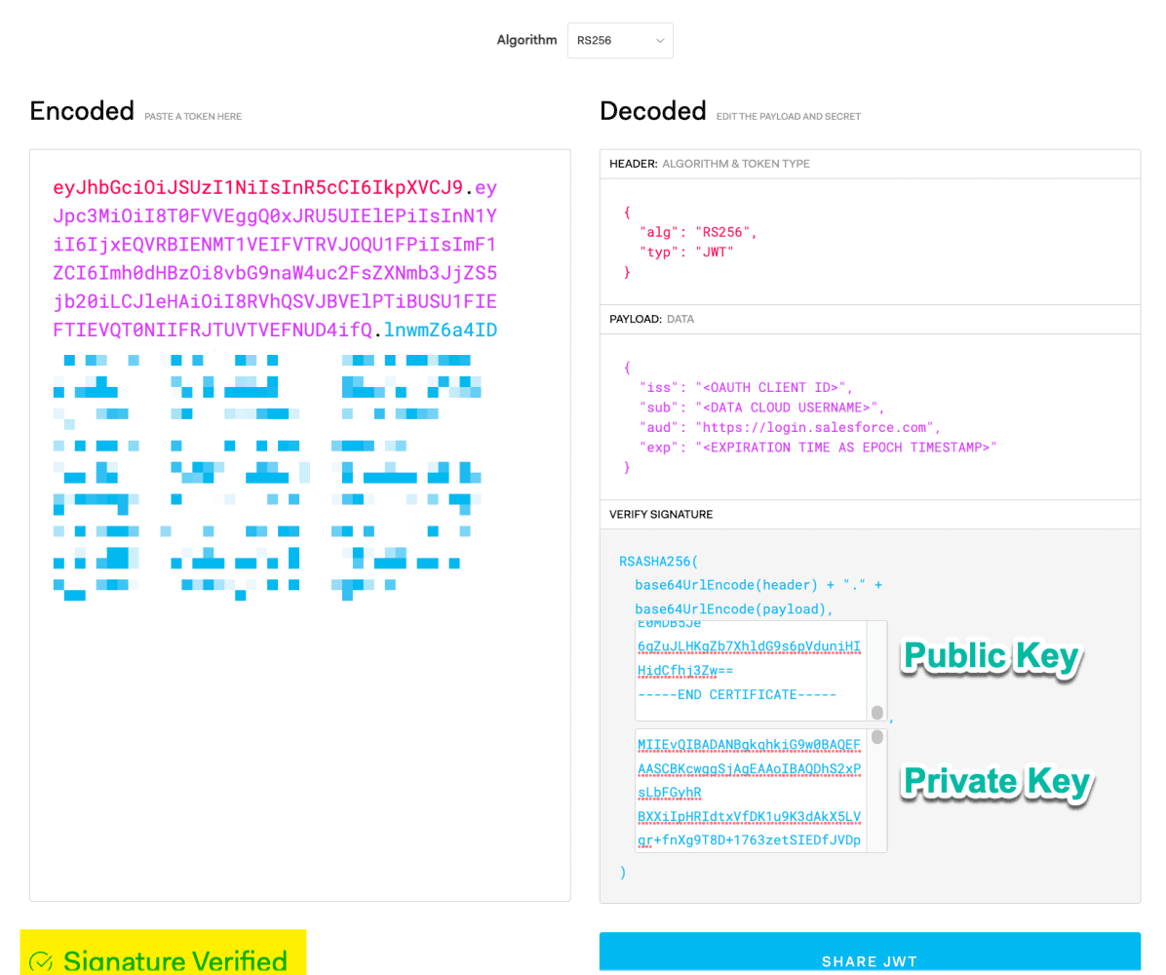Click the private key box scrollbar thumb
This screenshot has width=1166, height=975.
point(877,737)
